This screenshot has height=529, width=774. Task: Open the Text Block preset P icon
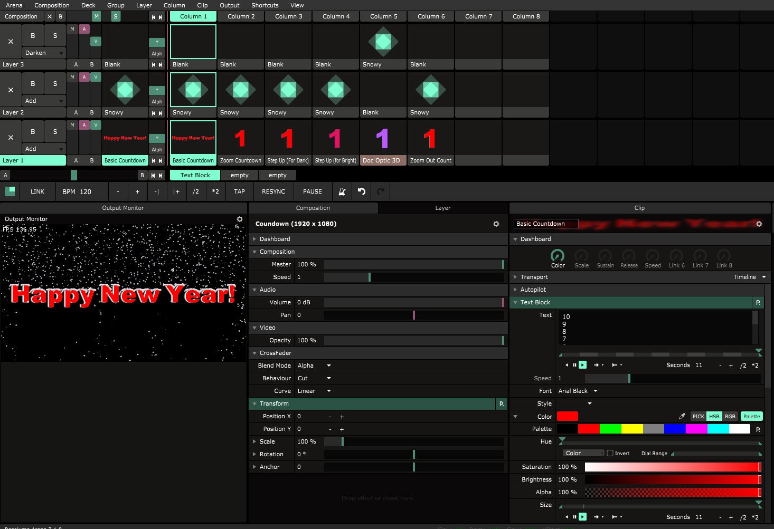(x=758, y=302)
